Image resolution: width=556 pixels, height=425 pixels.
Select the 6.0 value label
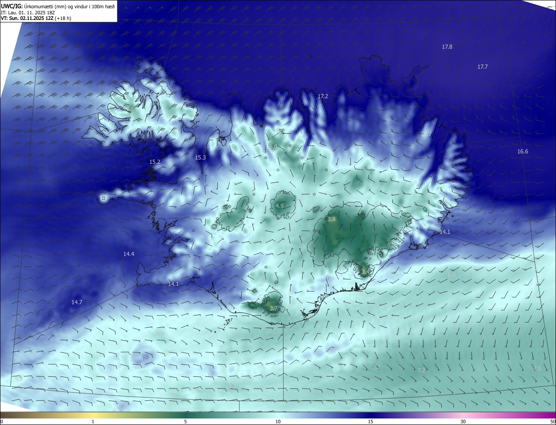pos(273,147)
